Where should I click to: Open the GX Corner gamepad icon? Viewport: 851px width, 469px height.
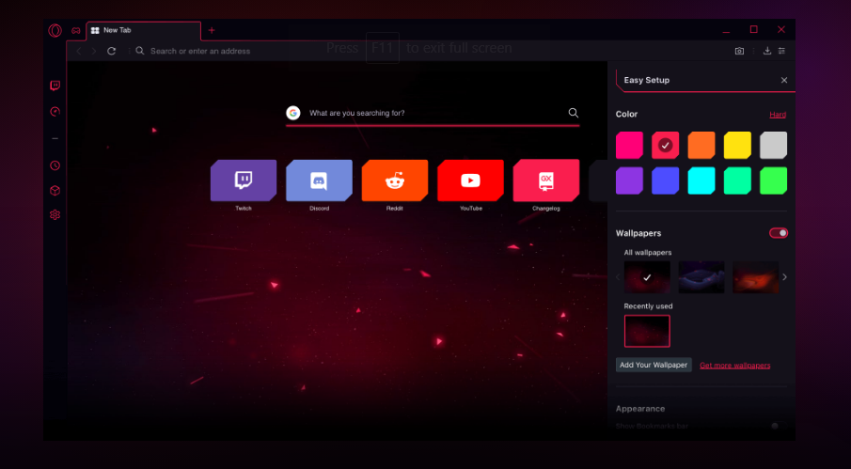point(76,31)
